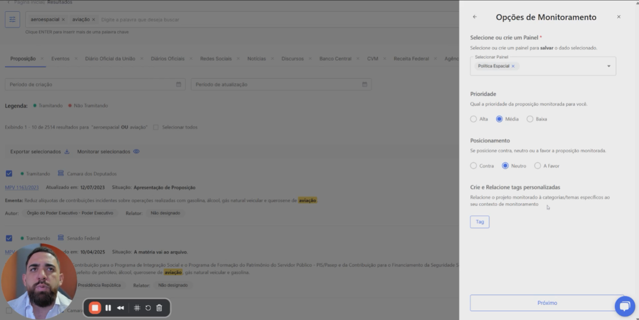Image resolution: width=639 pixels, height=320 pixels.
Task: Rewind the recording
Action: coord(121,308)
